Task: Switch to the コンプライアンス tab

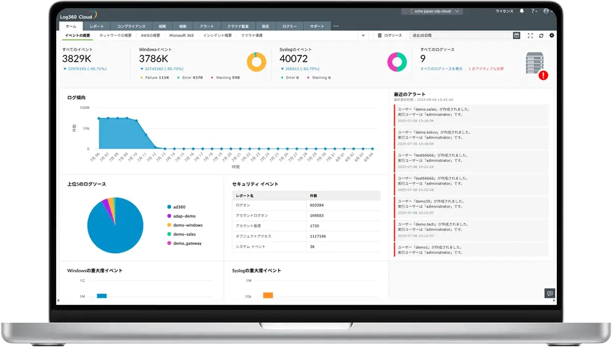Action: click(131, 26)
